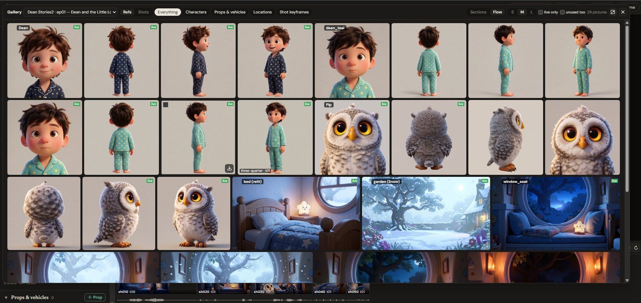Close the Gallery overlay with the X
Viewport: 641px width, 303px height.
623,12
